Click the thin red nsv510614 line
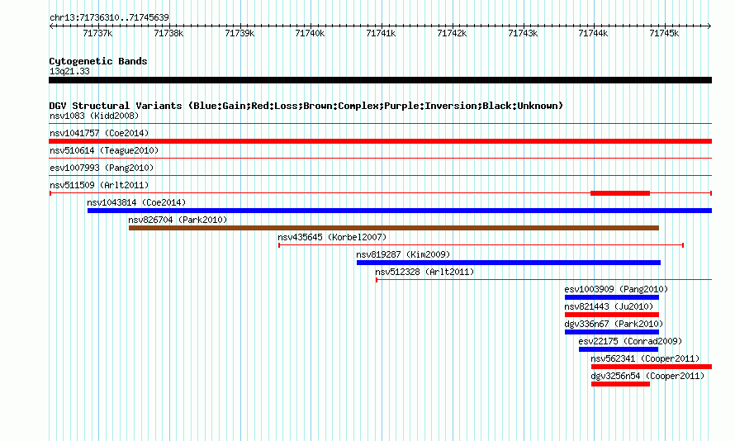Viewport: 735px width, 441px height. click(x=380, y=159)
